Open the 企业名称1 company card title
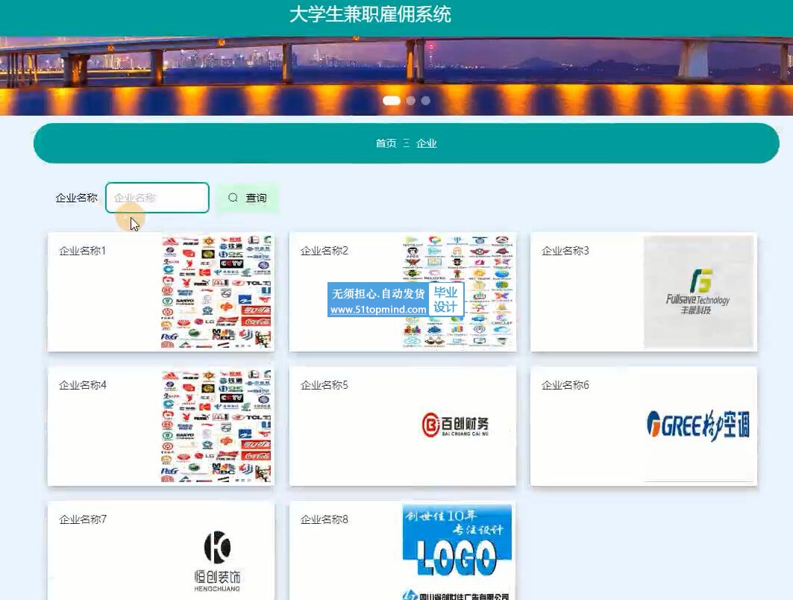This screenshot has height=600, width=793. 83,251
